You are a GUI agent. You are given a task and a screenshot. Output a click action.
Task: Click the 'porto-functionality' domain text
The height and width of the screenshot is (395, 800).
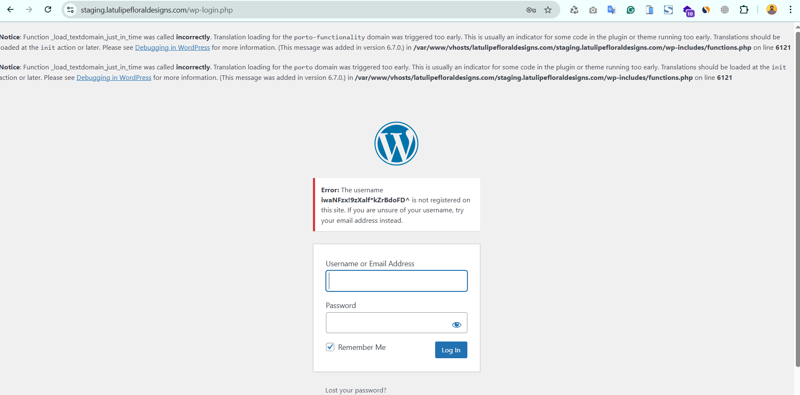coord(330,37)
